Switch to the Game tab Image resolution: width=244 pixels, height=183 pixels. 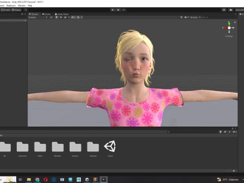[46, 14]
